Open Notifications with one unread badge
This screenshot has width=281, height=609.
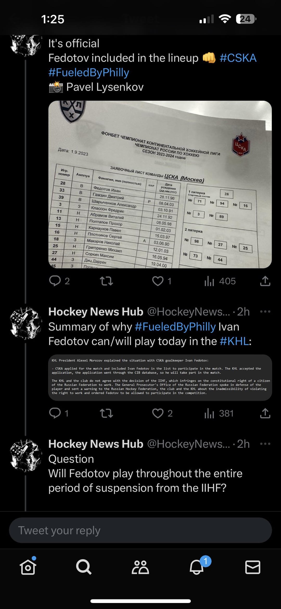pyautogui.click(x=197, y=567)
